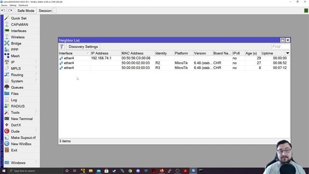Open Dot1X settings
The height and width of the screenshot is (174, 309).
pos(16,125)
